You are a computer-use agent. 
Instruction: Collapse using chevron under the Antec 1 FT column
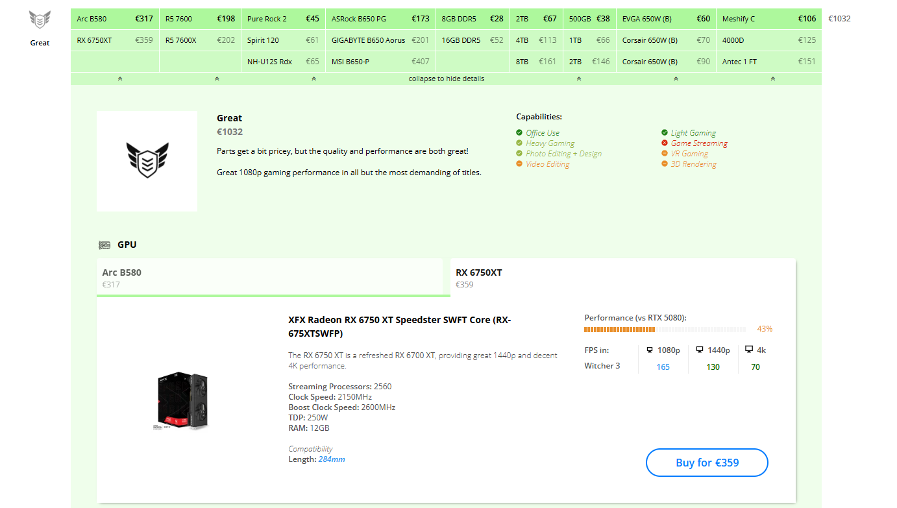(772, 79)
